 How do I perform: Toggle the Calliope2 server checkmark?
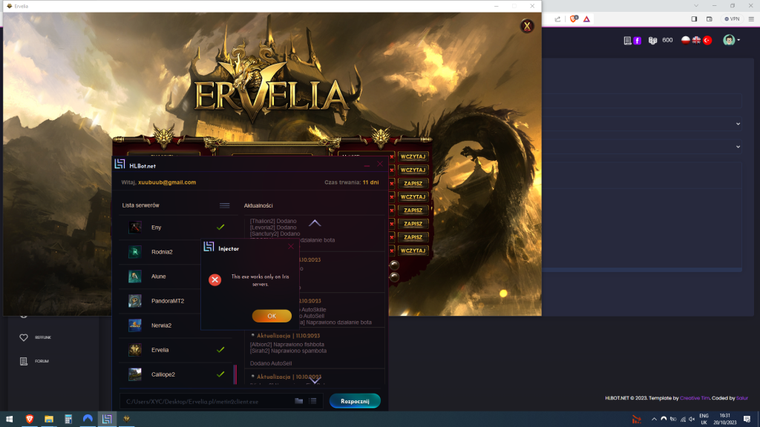coord(220,374)
